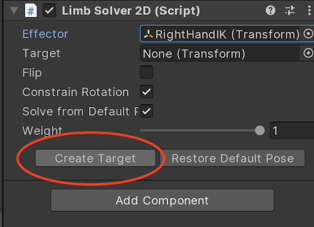314x227 pixels.
Task: Disable the Limb Solver 2D component checkbox
Action: 49,11
